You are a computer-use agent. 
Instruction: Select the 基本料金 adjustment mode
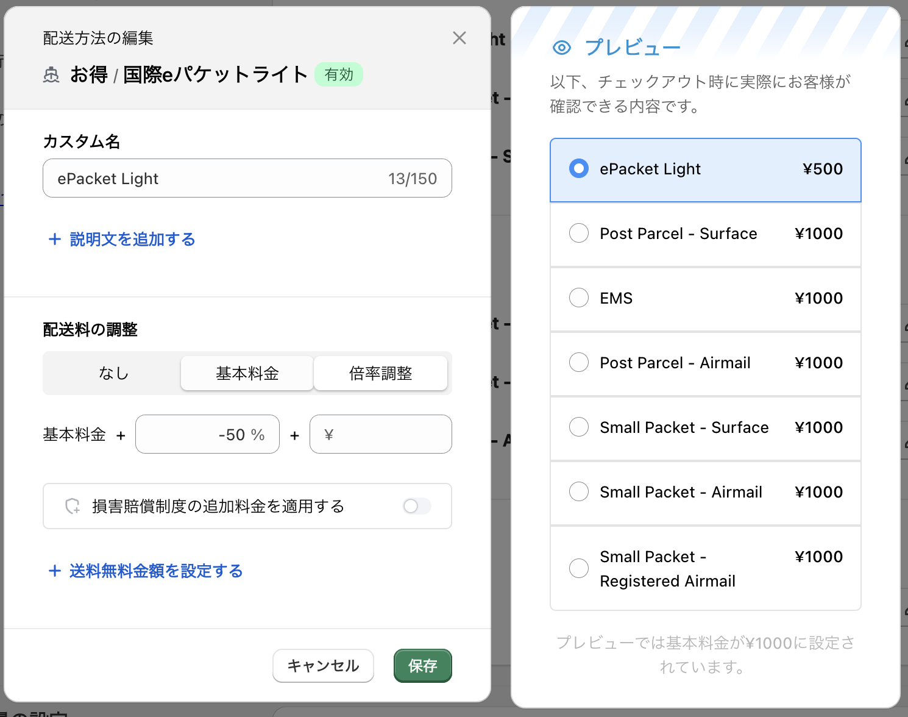(x=246, y=373)
